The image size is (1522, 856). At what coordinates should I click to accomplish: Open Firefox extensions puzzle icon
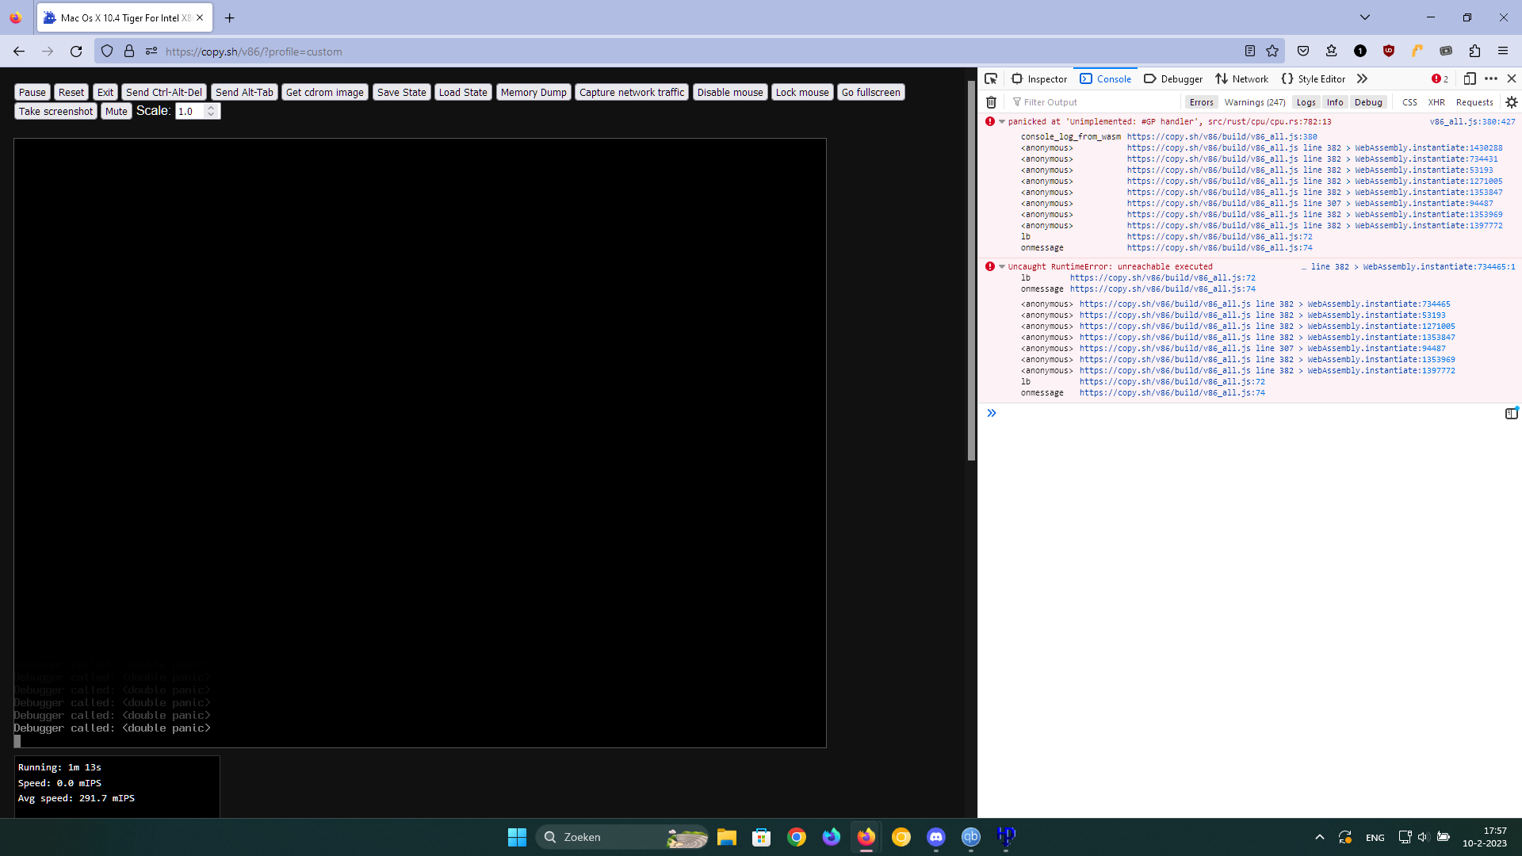pyautogui.click(x=1474, y=52)
